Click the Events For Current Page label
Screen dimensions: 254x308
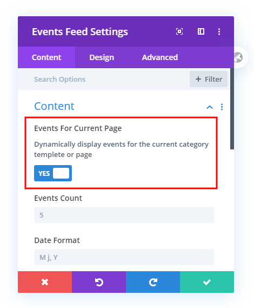click(x=78, y=128)
